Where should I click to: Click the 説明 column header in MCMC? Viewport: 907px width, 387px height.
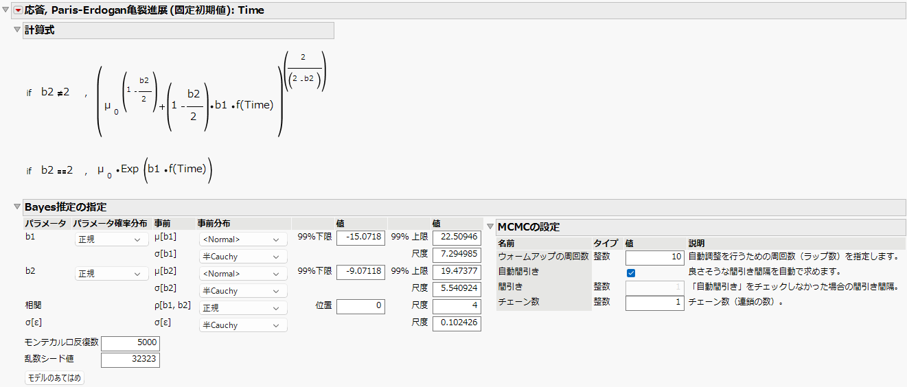697,244
